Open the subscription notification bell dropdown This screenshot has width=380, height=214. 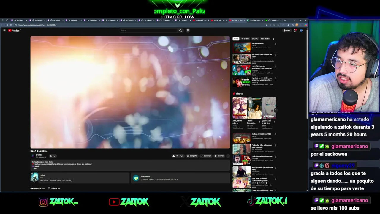(x=52, y=156)
